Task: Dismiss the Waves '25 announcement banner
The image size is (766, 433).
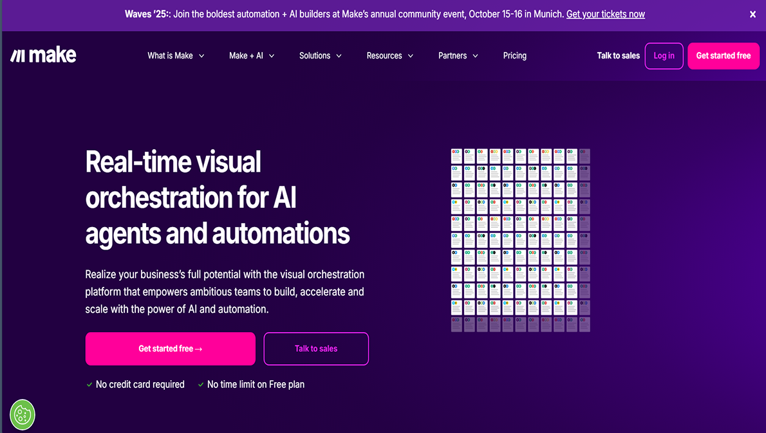Action: click(753, 15)
